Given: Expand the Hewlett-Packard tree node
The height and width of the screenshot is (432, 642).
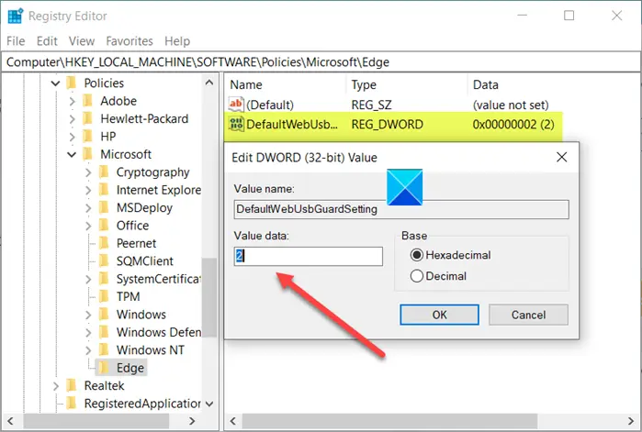Looking at the screenshot, I should tap(72, 119).
